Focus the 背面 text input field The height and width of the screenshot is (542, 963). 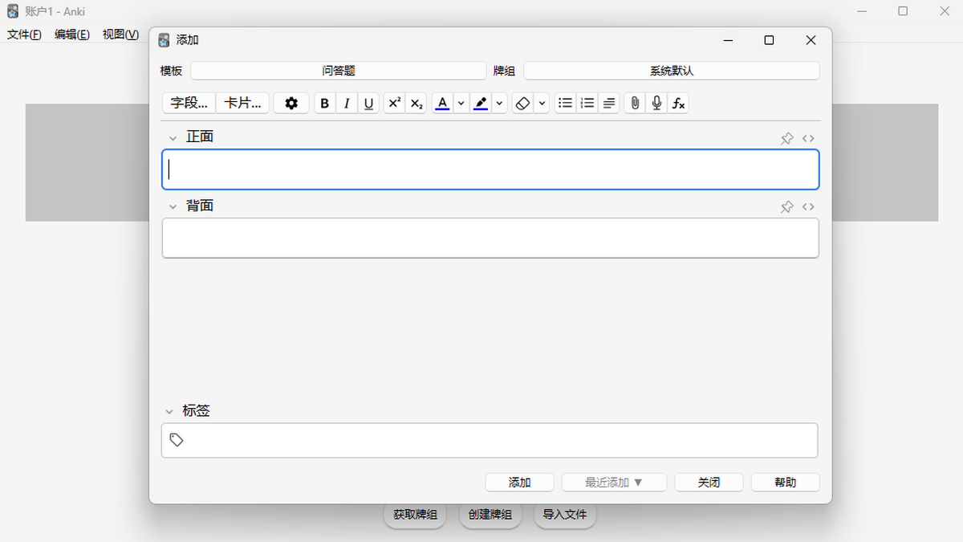[490, 238]
